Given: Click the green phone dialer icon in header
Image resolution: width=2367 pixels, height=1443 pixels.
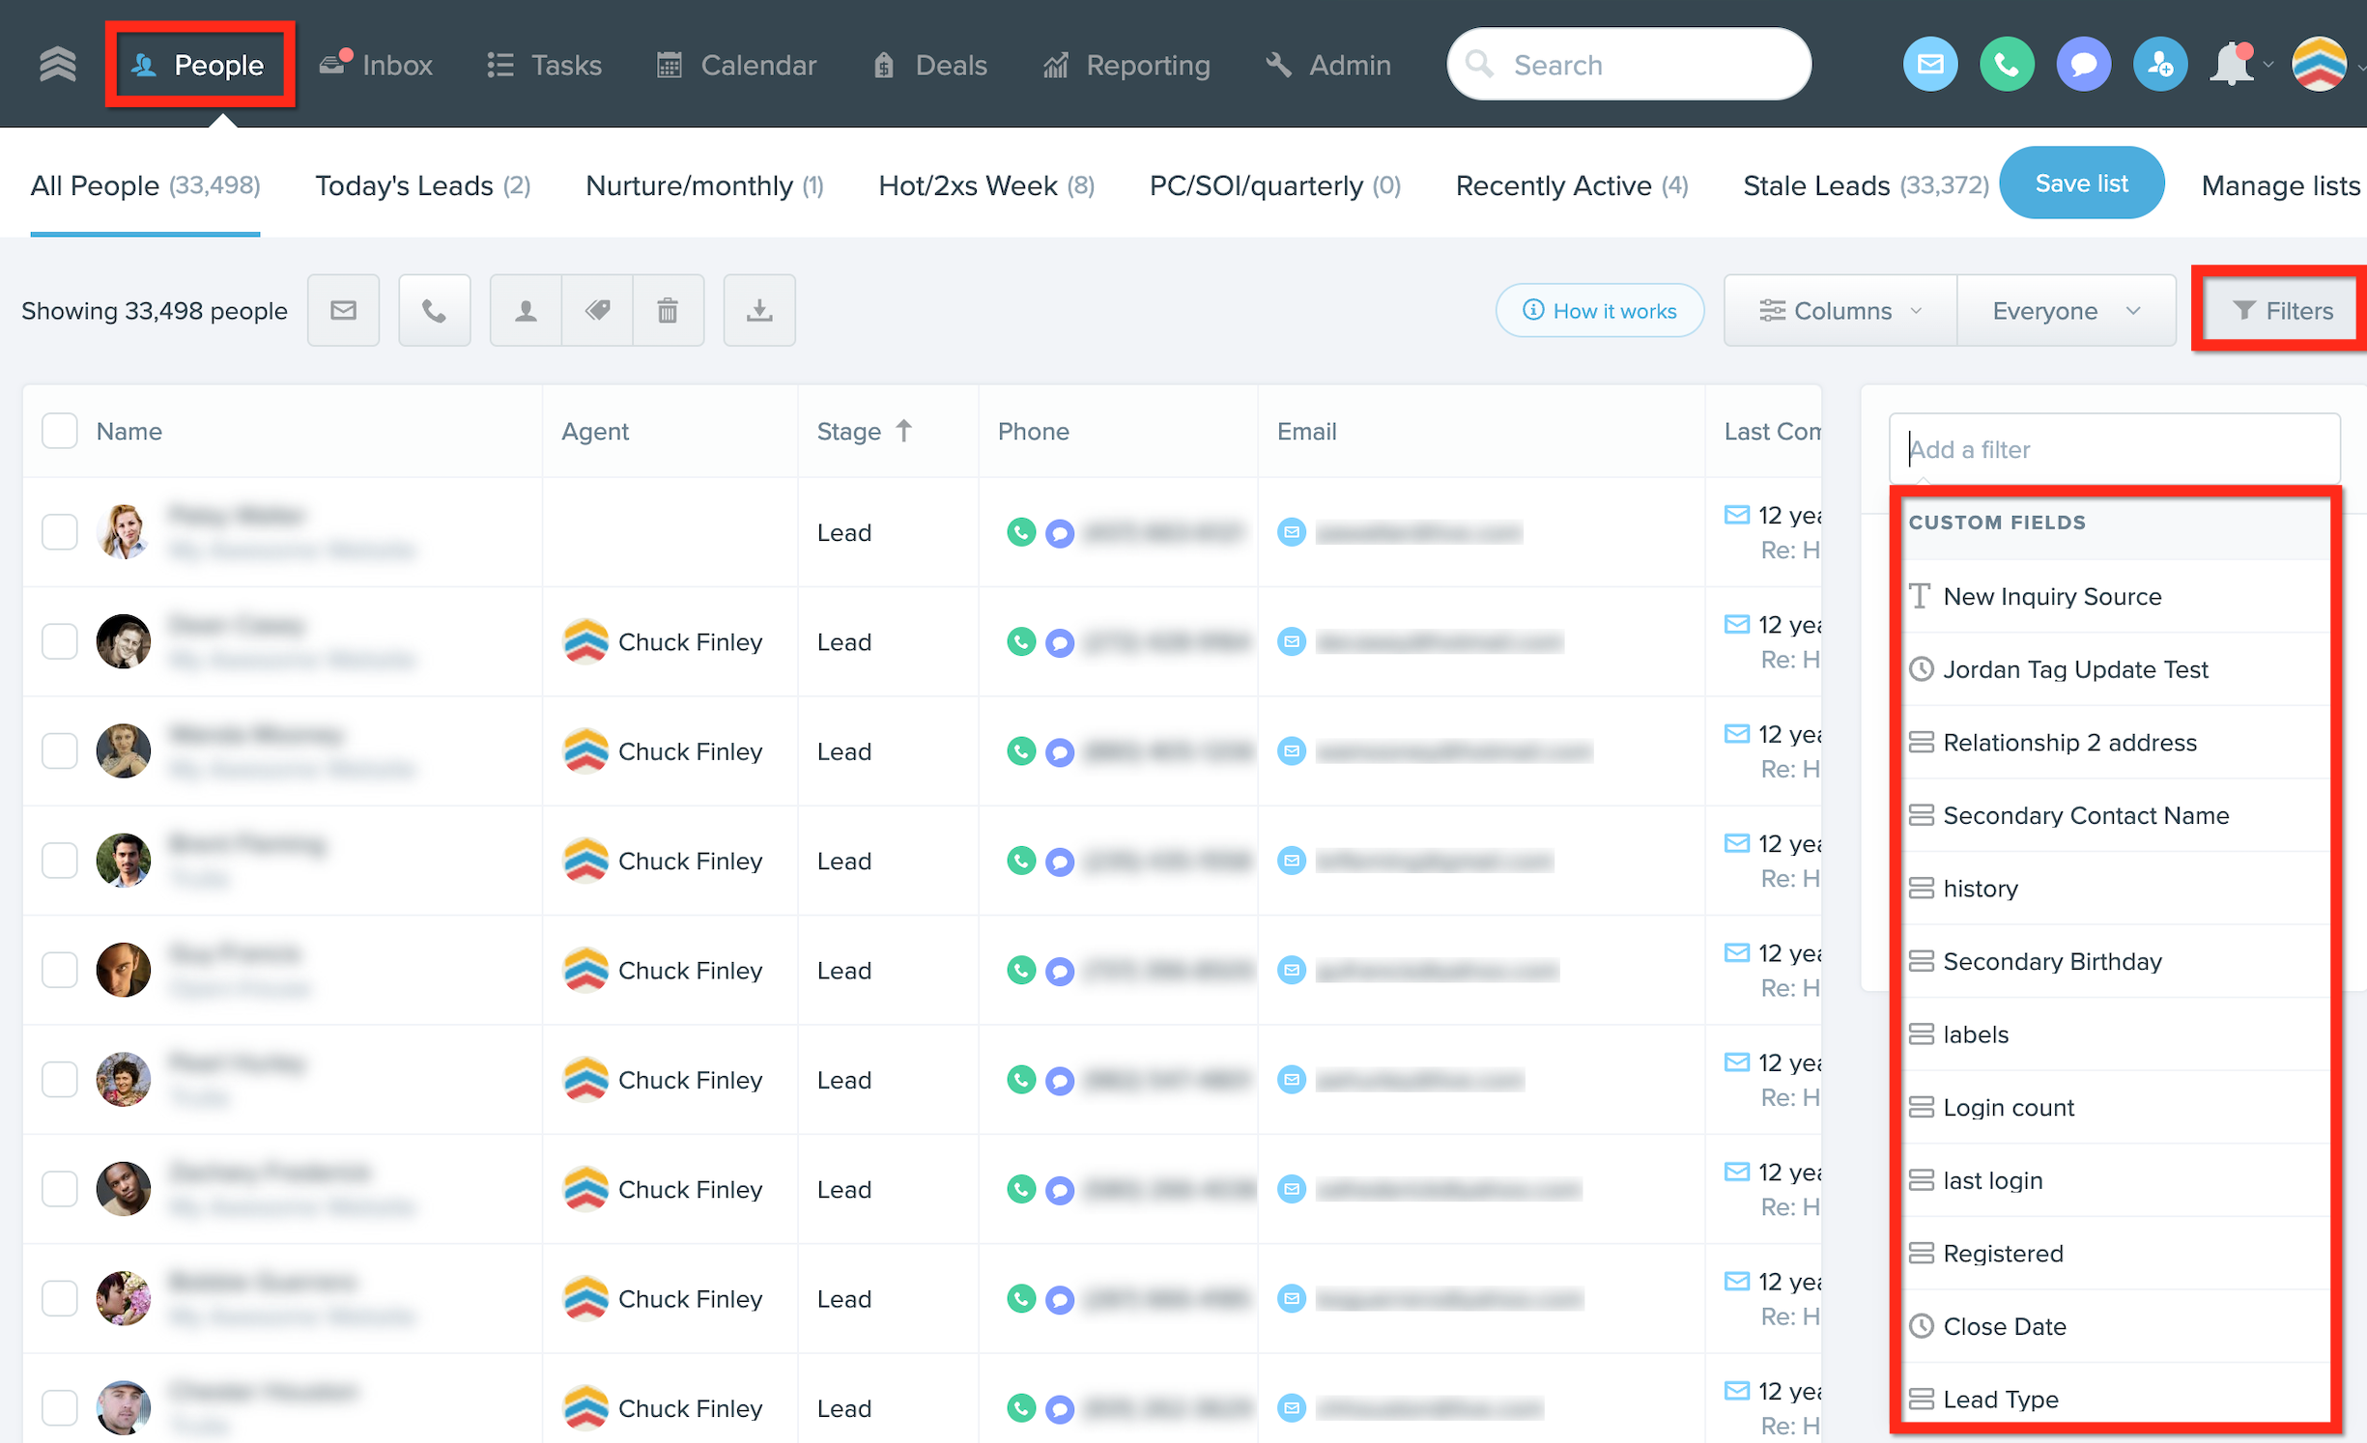Looking at the screenshot, I should click(x=2006, y=65).
